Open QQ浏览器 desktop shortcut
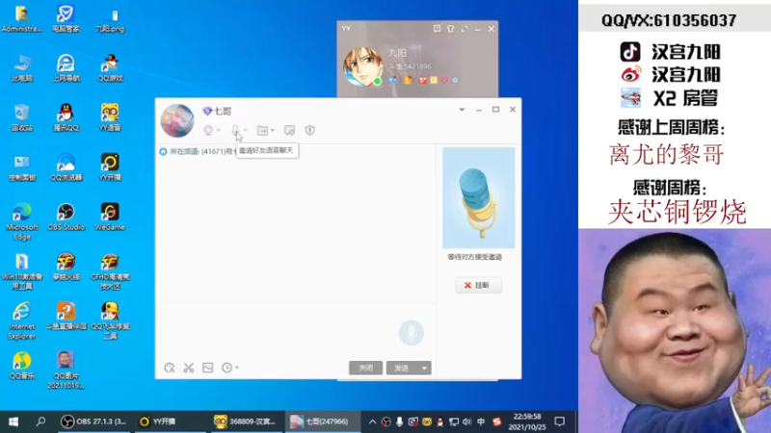 click(x=66, y=167)
